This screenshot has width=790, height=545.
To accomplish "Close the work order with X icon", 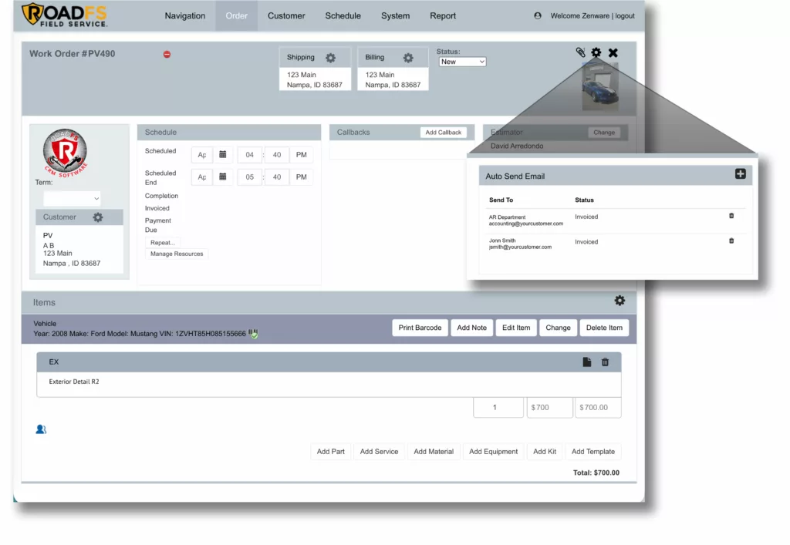I will [x=613, y=52].
